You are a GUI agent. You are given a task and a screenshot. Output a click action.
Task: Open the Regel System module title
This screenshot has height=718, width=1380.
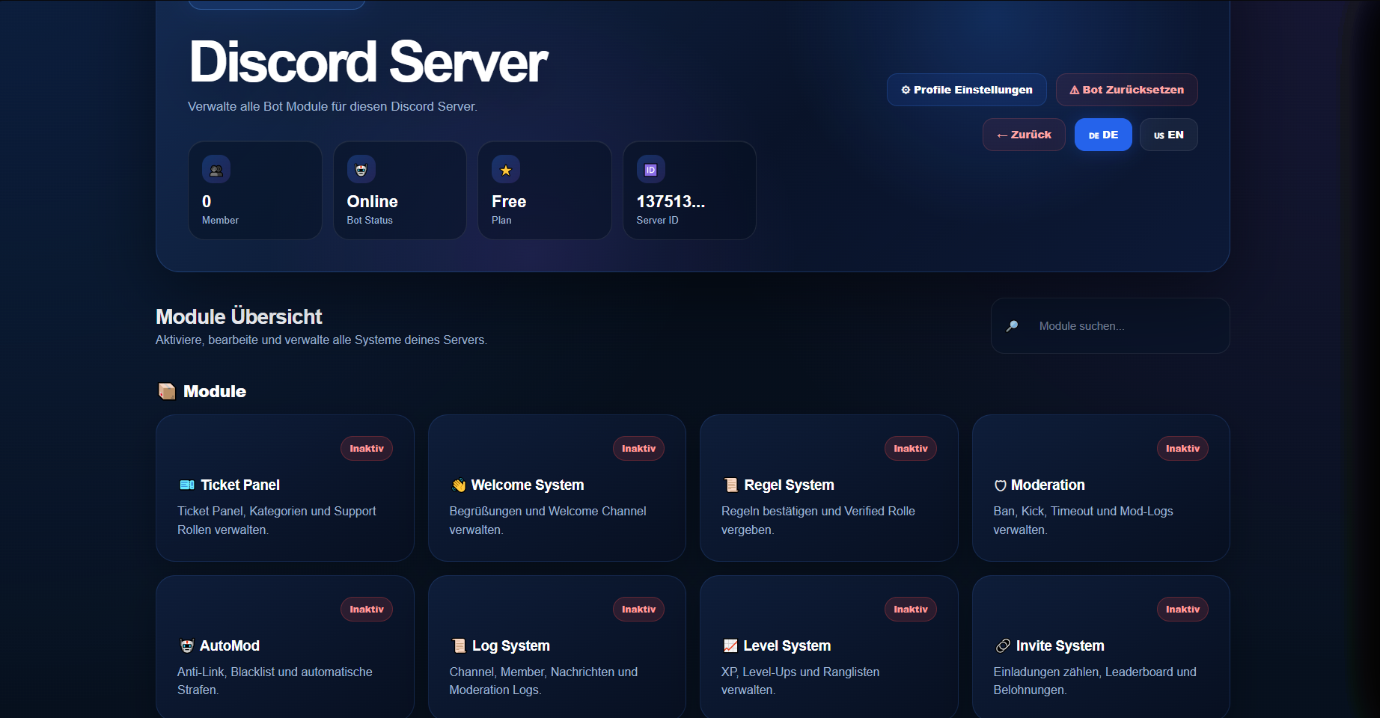pos(789,485)
